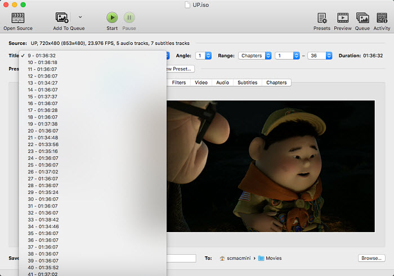The image size is (394, 276).
Task: Choose title 24 - 01:36:07
Action: pyautogui.click(x=92, y=158)
